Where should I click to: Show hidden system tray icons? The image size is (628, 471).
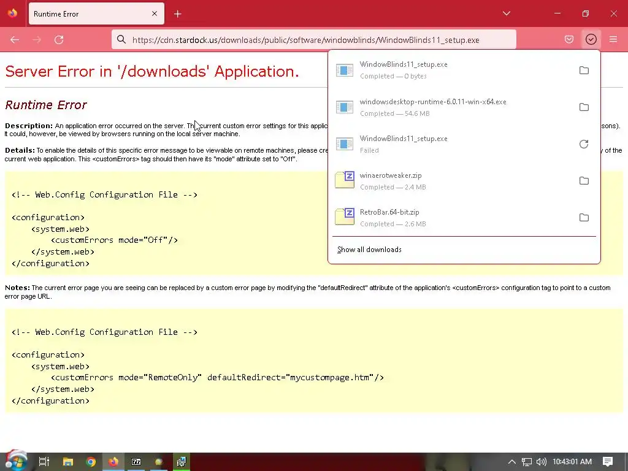point(512,462)
